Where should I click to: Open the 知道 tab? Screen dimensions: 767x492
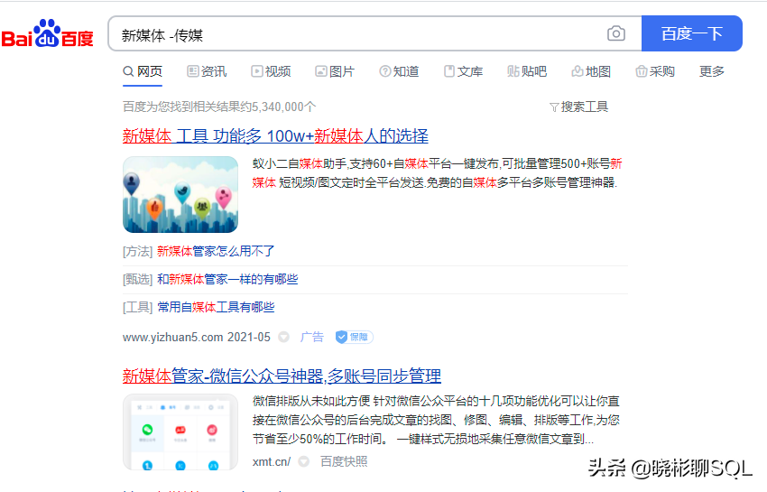[399, 71]
